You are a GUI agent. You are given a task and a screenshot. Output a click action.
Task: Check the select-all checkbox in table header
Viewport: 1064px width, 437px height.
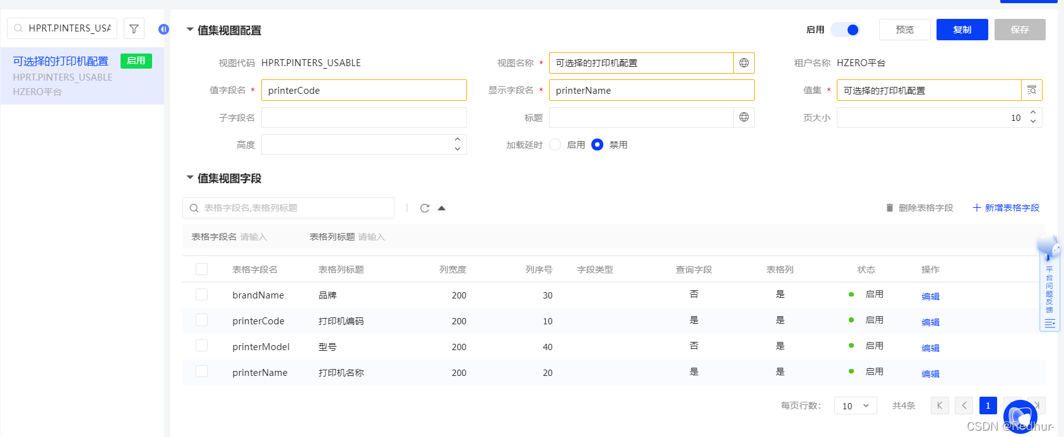tap(201, 269)
